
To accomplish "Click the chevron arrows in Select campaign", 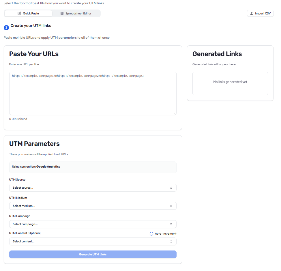I will pyautogui.click(x=171, y=224).
